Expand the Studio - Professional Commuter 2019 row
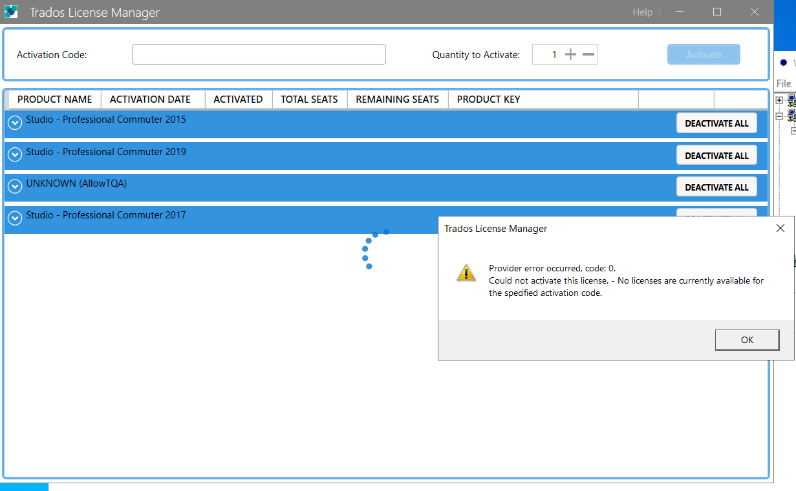This screenshot has height=491, width=796. tap(14, 155)
